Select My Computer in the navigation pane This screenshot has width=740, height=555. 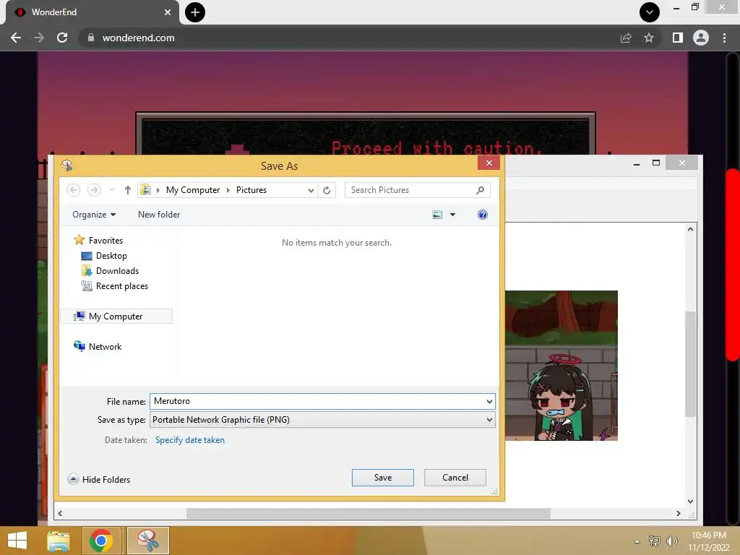point(116,317)
